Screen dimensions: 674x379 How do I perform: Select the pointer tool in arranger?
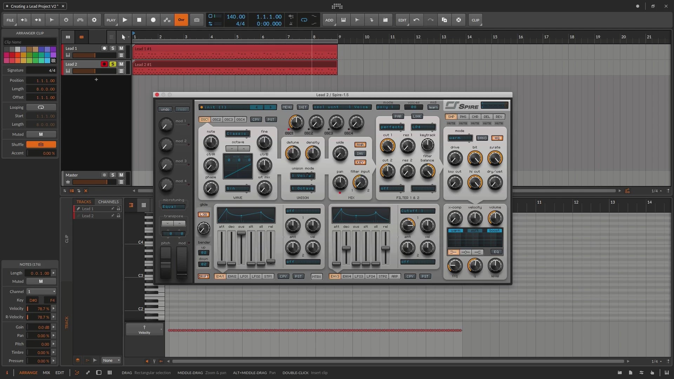[x=123, y=37]
